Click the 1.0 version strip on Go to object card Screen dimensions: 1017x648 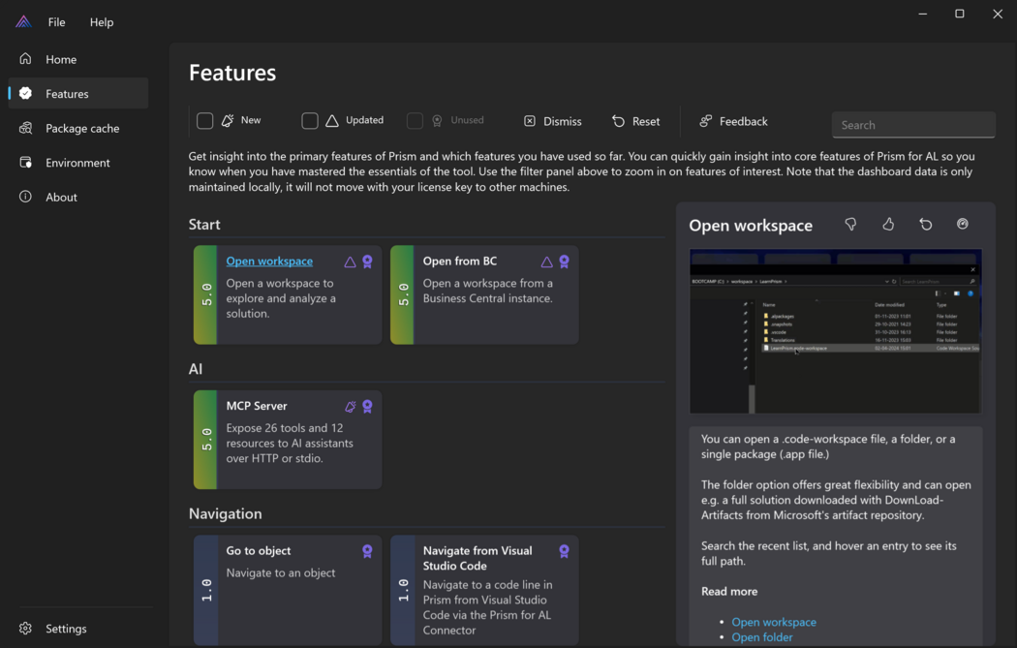pyautogui.click(x=205, y=590)
